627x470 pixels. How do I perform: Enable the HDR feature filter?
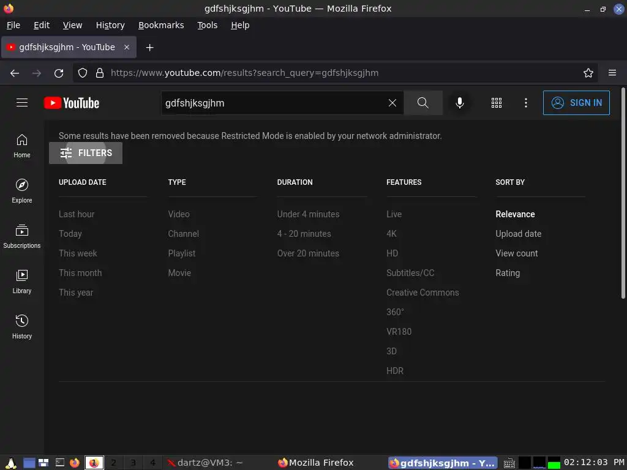click(395, 371)
